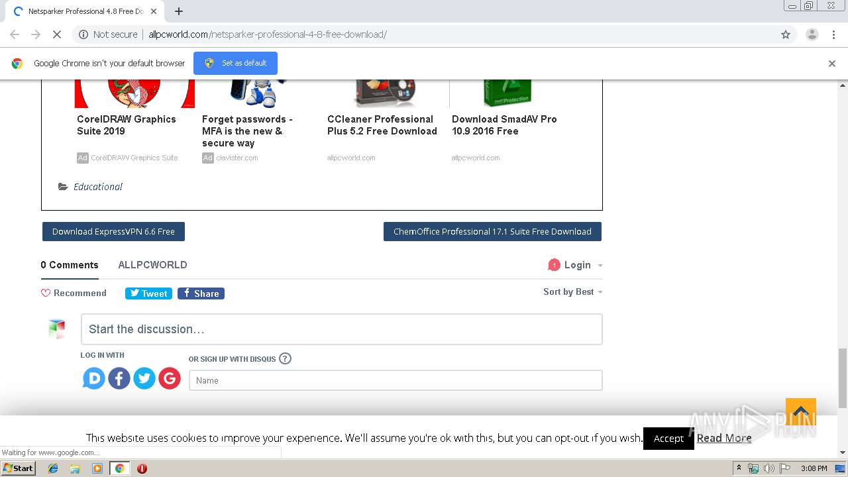Log in with the Disqus D icon

[94, 378]
